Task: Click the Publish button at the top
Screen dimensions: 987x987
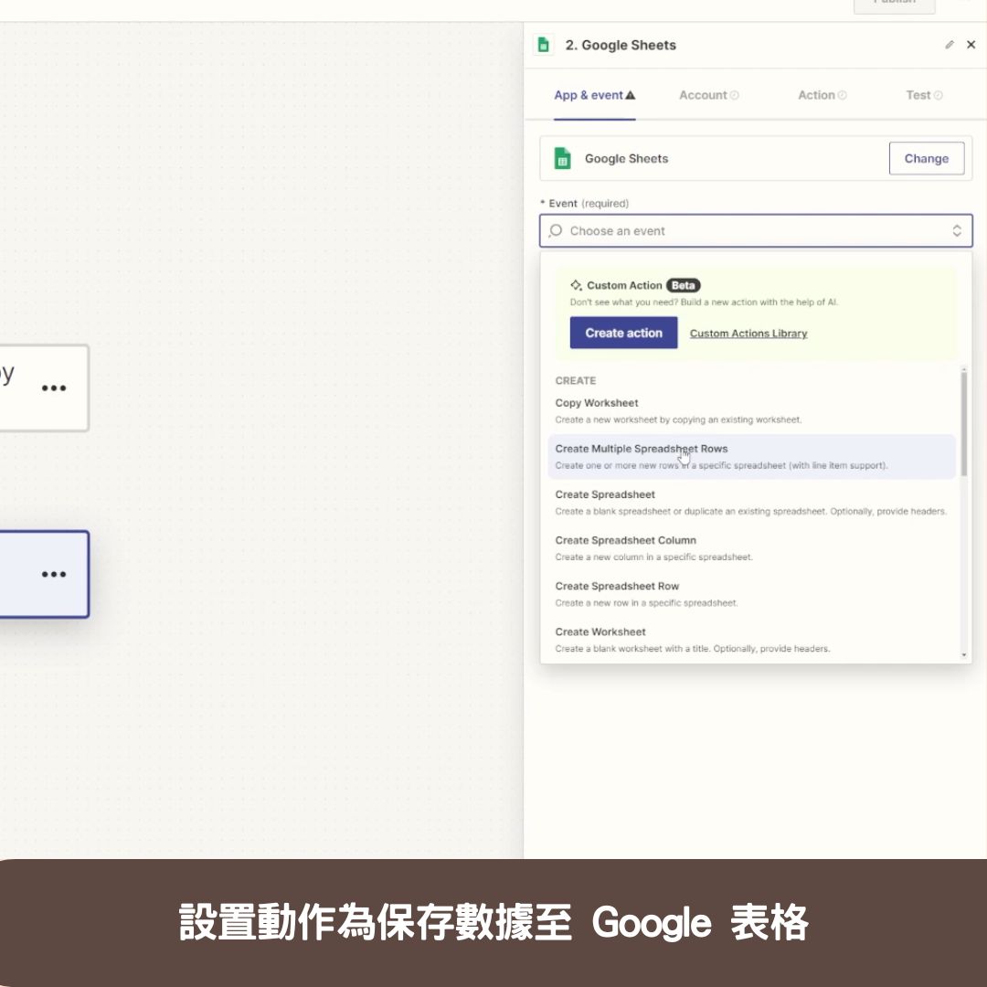Action: pos(895,3)
